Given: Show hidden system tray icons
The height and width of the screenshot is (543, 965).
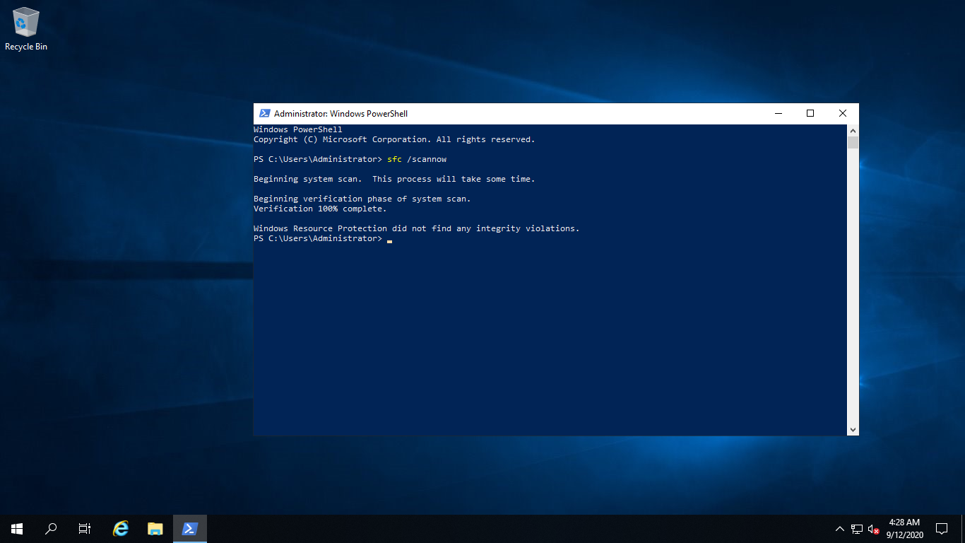Looking at the screenshot, I should point(840,529).
